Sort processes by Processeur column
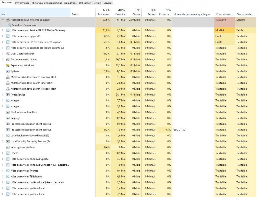The width and height of the screenshot is (258, 197). [x=103, y=12]
